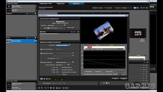Open the Надписи panel gear settings
This screenshot has width=163, height=92.
point(35,14)
